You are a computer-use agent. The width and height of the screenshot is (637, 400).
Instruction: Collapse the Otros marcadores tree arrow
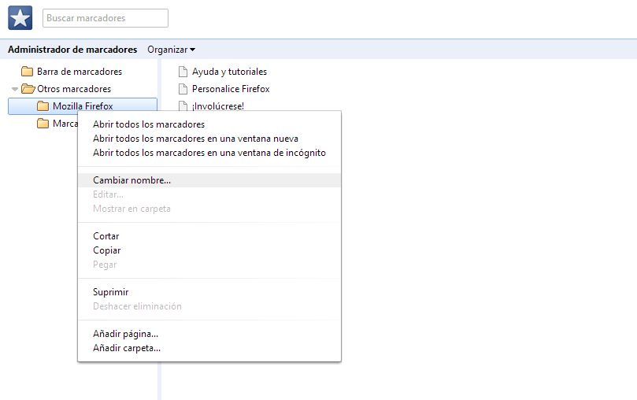pyautogui.click(x=15, y=89)
